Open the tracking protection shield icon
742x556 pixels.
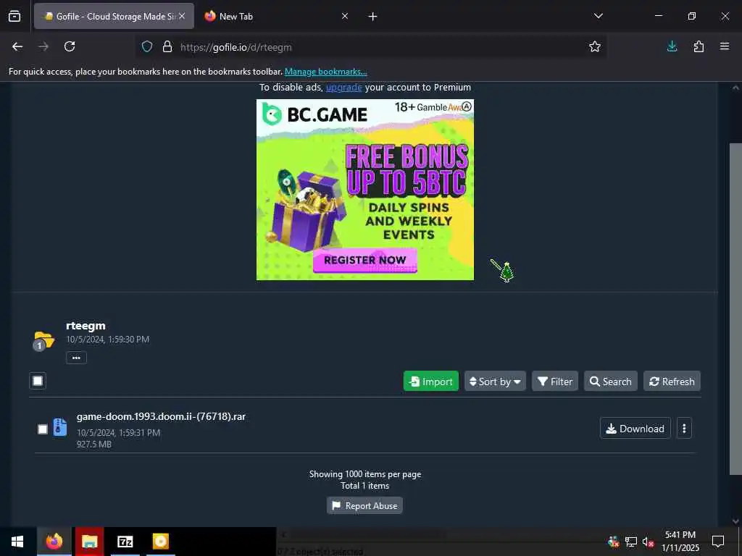tap(147, 46)
